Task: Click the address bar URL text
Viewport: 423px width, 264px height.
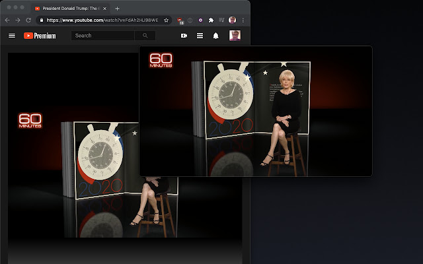Action: pyautogui.click(x=102, y=20)
